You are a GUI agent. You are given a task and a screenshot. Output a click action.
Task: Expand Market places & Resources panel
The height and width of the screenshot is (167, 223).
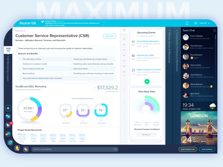(x=169, y=31)
